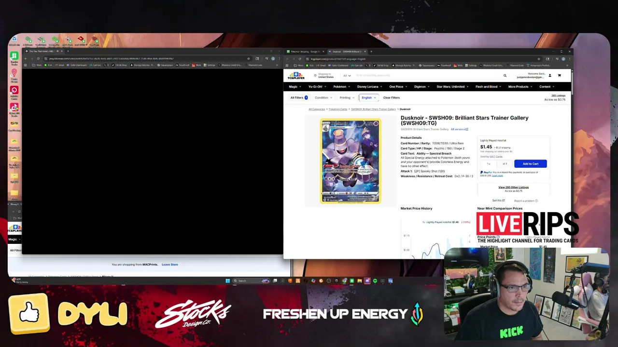
Task: Open Flesh and Blood nav menu
Action: tap(489, 87)
